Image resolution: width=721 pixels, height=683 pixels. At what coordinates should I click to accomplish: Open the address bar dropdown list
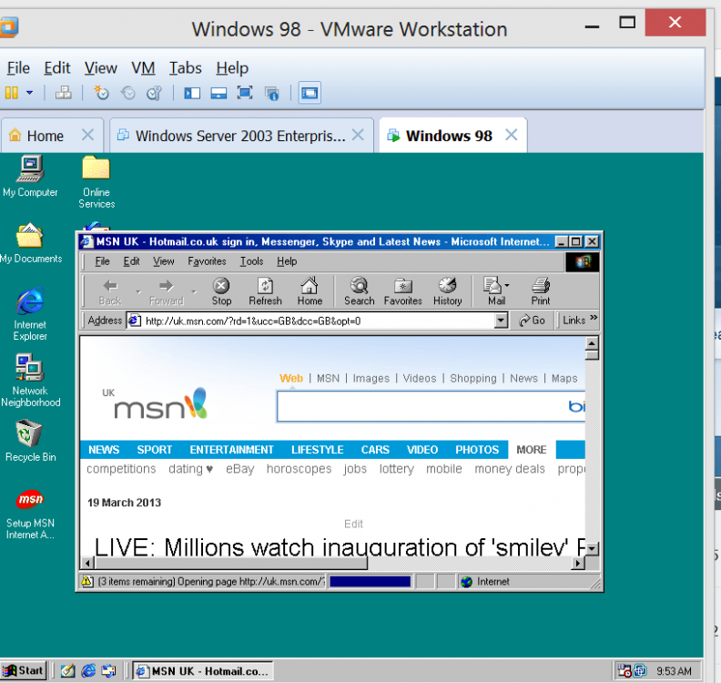501,321
